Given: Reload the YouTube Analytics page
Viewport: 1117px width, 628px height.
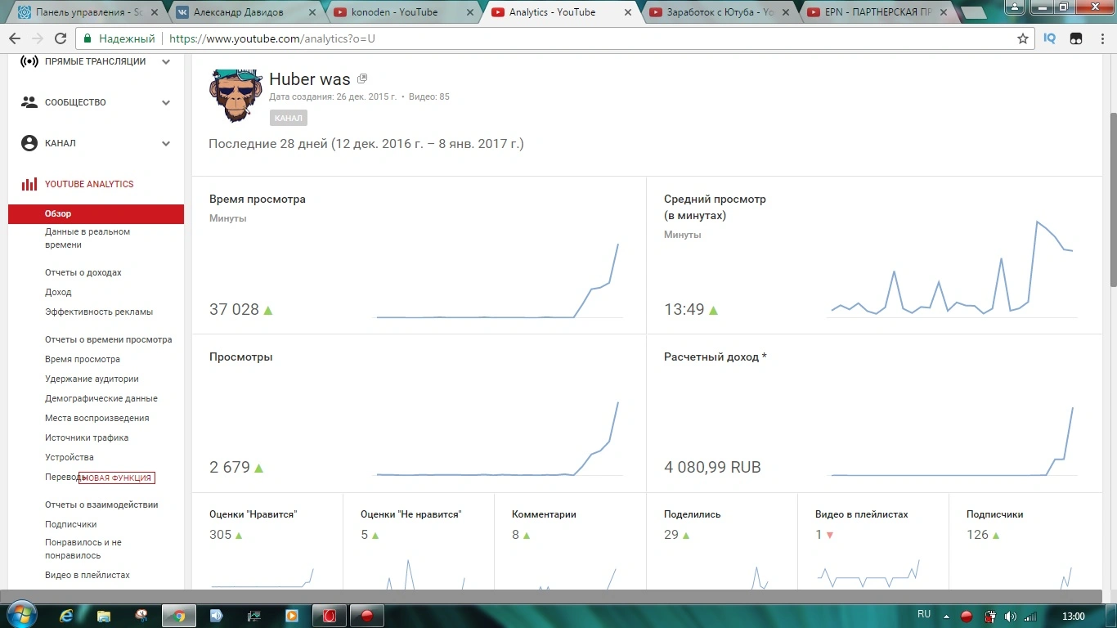Looking at the screenshot, I should [x=61, y=38].
